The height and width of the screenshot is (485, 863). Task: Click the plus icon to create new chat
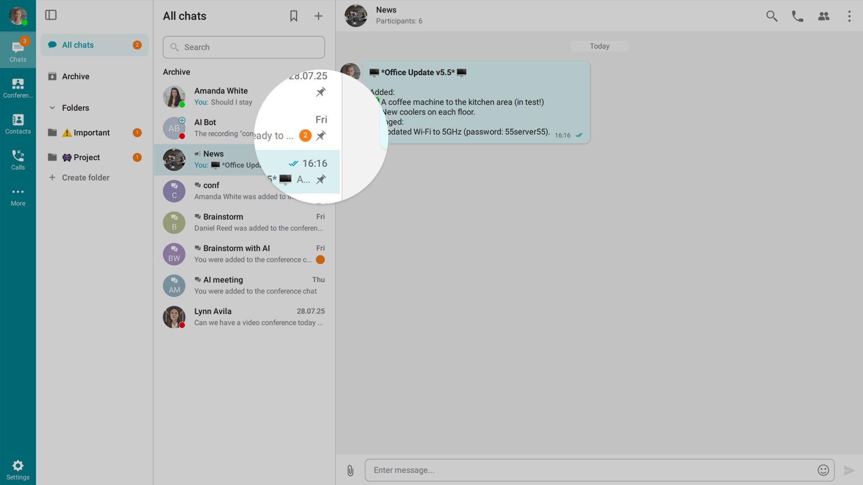tap(318, 16)
